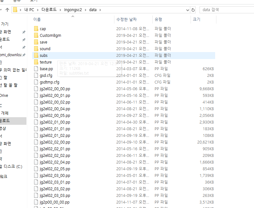
Task: Expand the chevron after data
Action: 100,10
